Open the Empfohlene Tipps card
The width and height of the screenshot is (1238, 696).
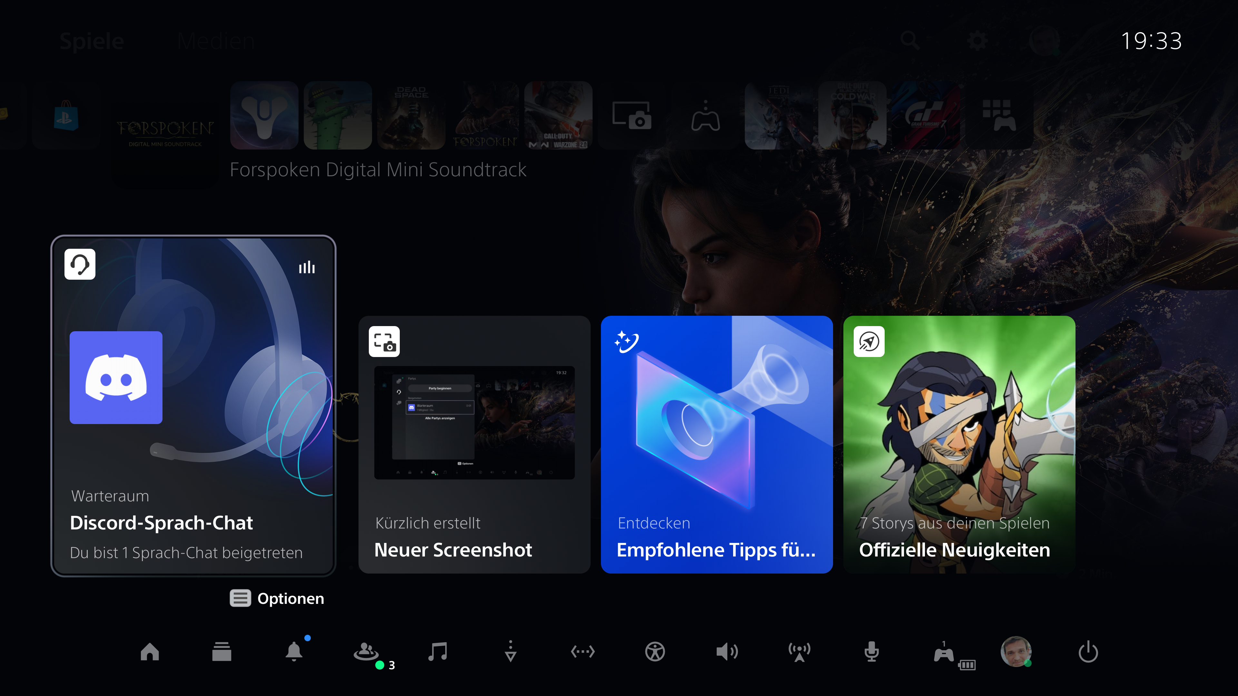[717, 444]
